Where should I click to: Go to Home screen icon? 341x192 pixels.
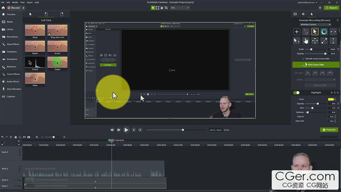tap(3, 8)
